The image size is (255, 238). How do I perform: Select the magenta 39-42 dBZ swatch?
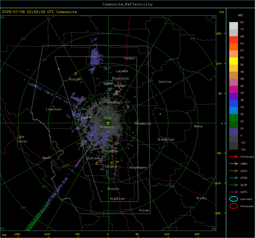(233, 89)
